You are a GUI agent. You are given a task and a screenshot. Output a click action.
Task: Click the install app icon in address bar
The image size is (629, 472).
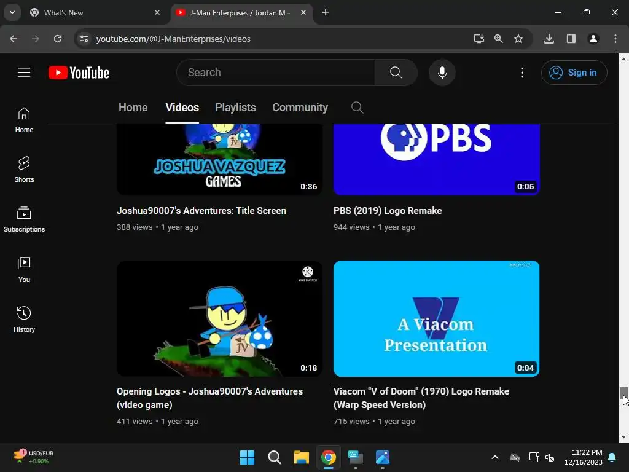pos(479,39)
